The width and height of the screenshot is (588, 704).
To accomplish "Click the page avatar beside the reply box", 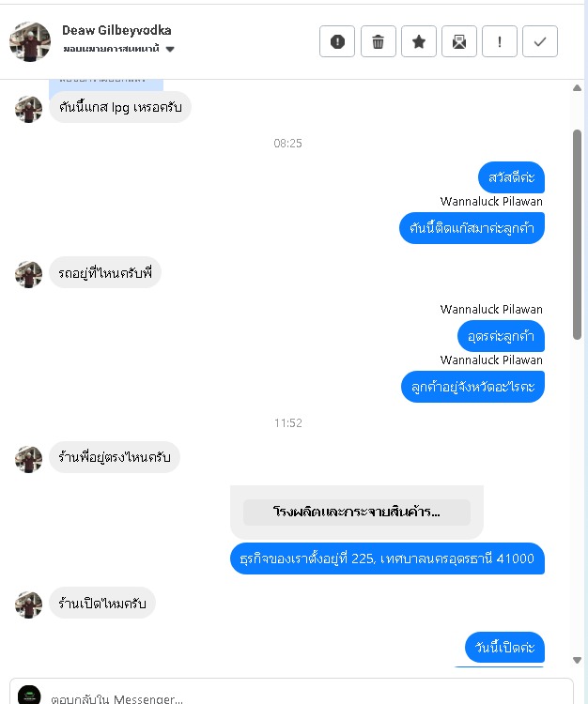I will (x=29, y=695).
